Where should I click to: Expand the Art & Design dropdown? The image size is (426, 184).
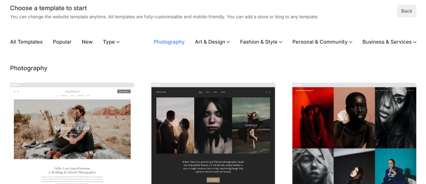click(212, 42)
